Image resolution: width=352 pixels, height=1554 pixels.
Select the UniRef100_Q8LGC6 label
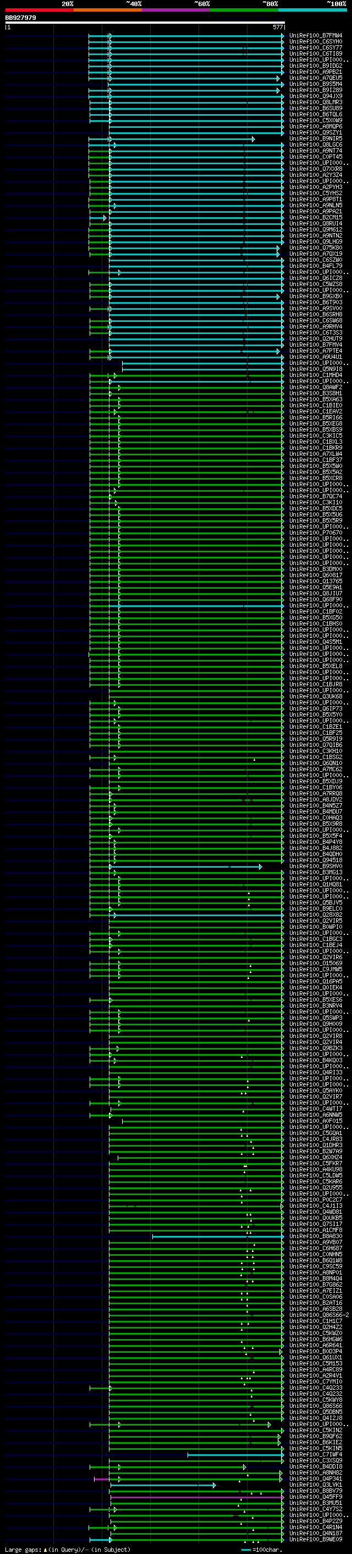316,145
